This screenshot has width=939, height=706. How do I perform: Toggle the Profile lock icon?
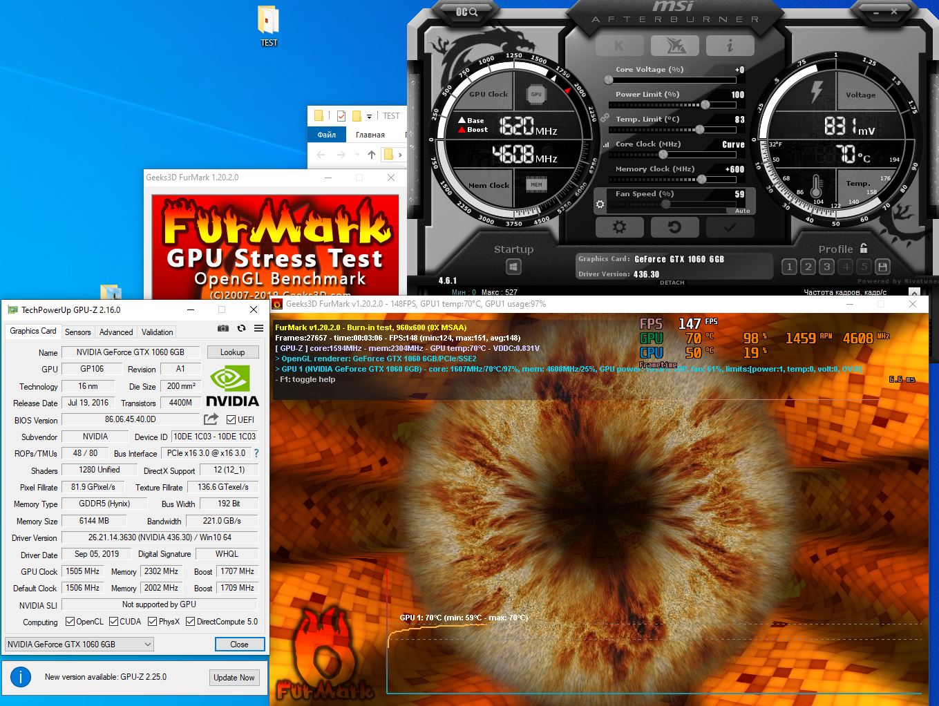(x=864, y=248)
